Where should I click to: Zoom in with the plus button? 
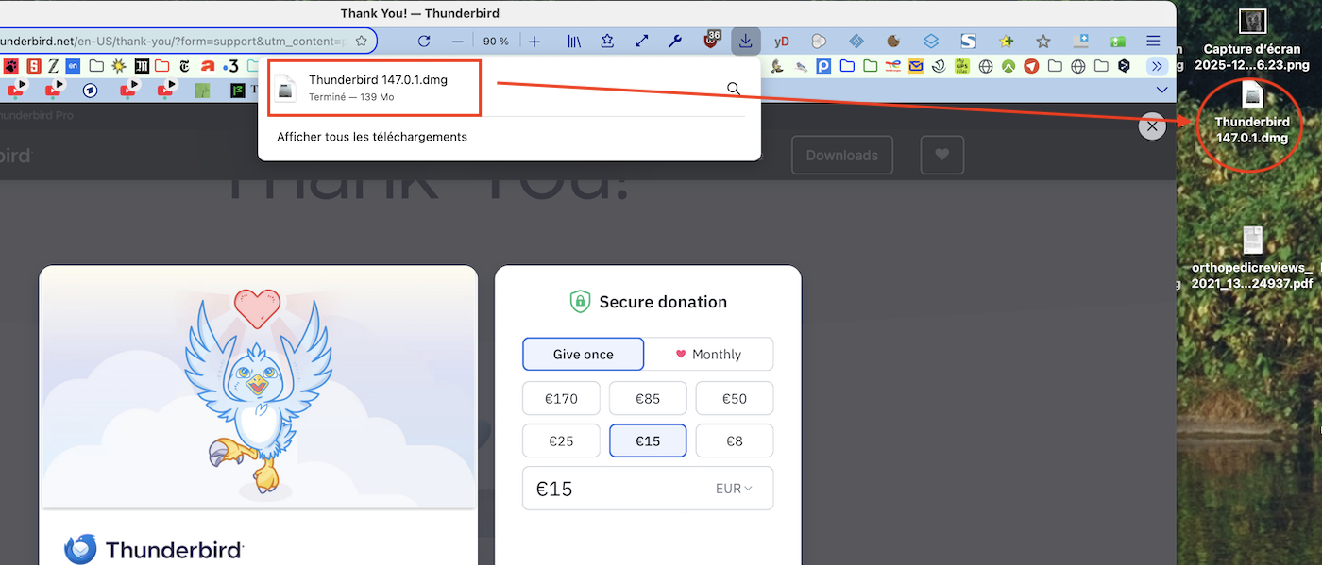[x=534, y=42]
